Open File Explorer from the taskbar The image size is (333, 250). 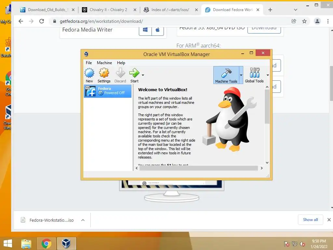point(26,243)
